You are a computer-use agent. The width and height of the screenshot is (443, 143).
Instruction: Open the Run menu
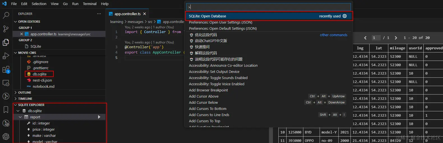point(75,4)
